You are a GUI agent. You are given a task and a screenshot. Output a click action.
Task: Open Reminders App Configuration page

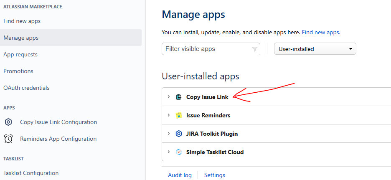point(58,139)
